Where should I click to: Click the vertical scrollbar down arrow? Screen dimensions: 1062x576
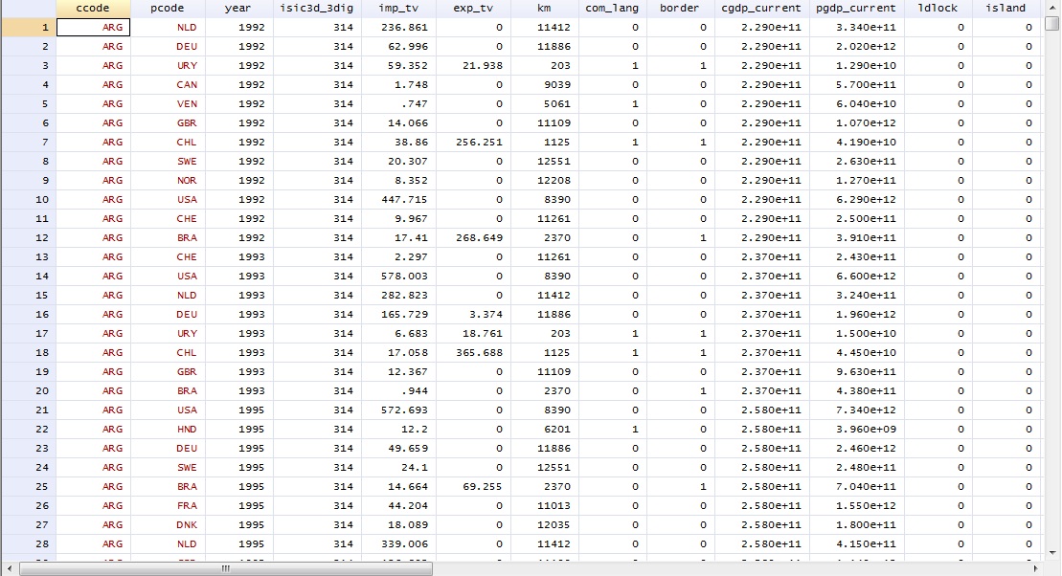coord(1051,551)
